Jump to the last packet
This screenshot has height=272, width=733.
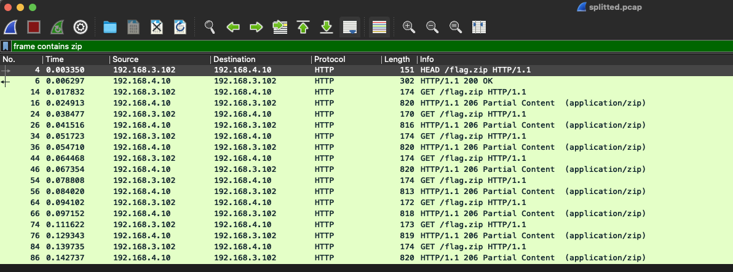pos(327,27)
